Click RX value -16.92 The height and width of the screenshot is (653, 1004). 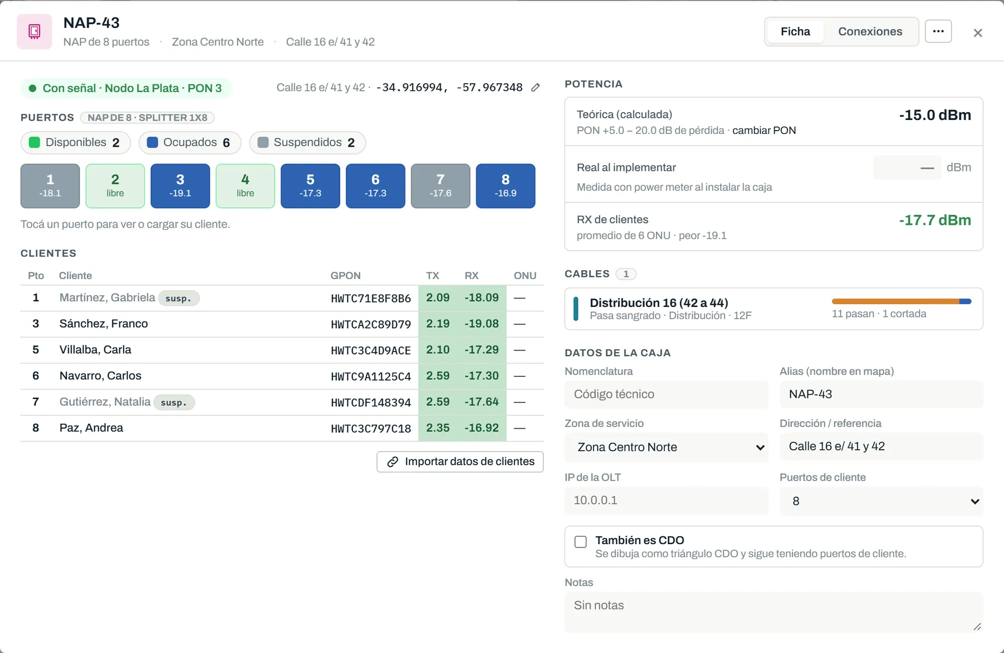(x=482, y=428)
